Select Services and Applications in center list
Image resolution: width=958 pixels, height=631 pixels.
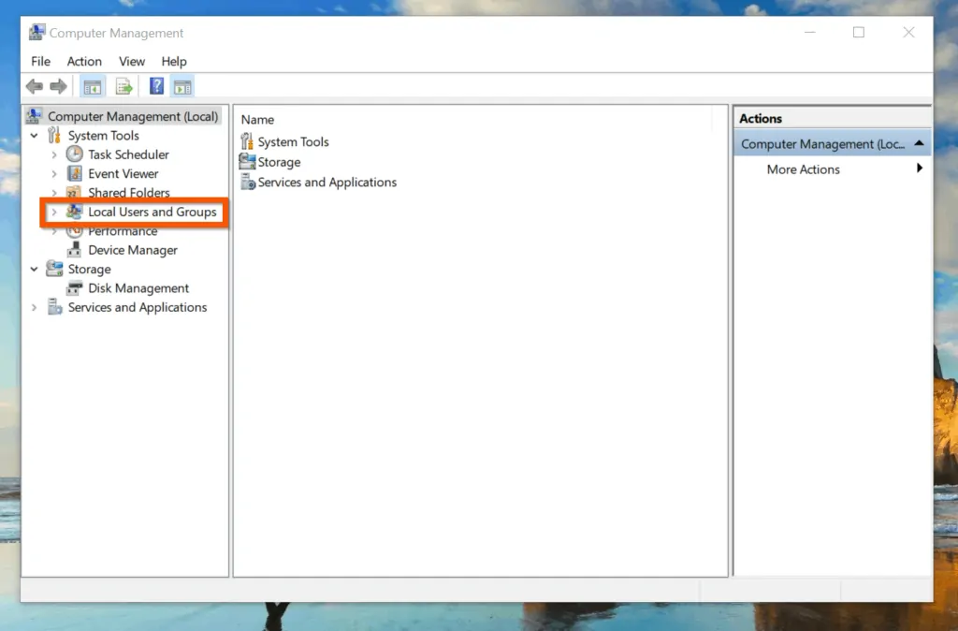click(327, 183)
